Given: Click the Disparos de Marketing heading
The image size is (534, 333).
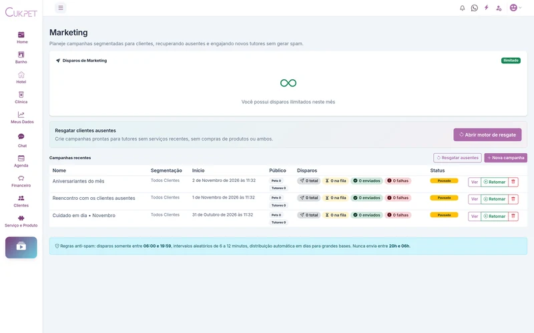Looking at the screenshot, I should click(x=85, y=61).
